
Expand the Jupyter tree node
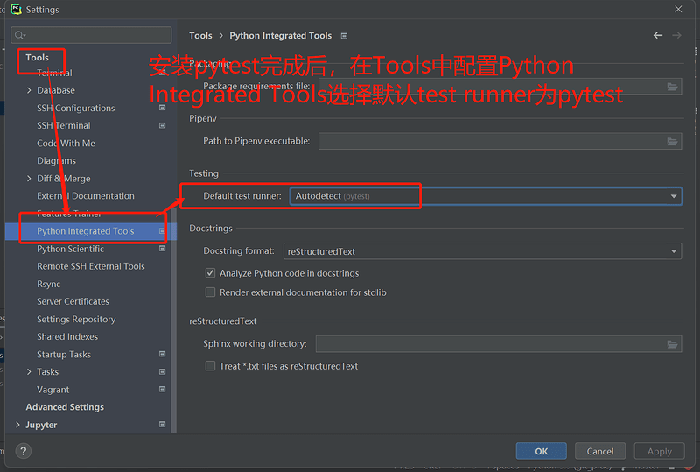(x=17, y=425)
